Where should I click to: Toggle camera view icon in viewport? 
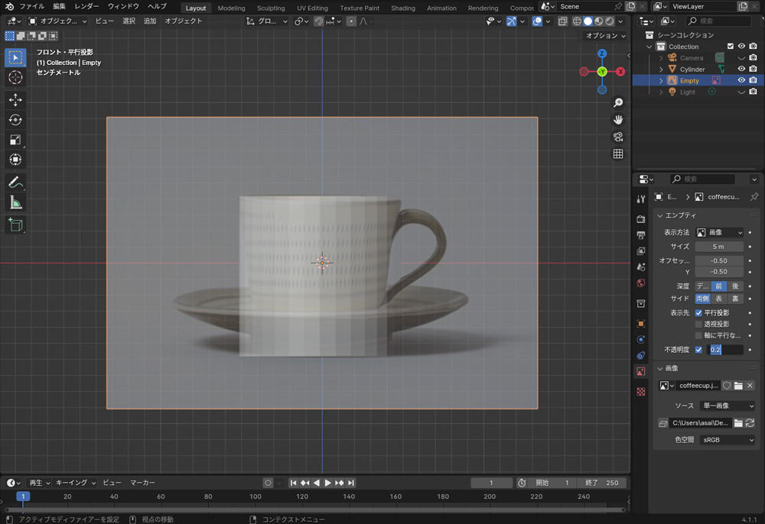pyautogui.click(x=618, y=137)
